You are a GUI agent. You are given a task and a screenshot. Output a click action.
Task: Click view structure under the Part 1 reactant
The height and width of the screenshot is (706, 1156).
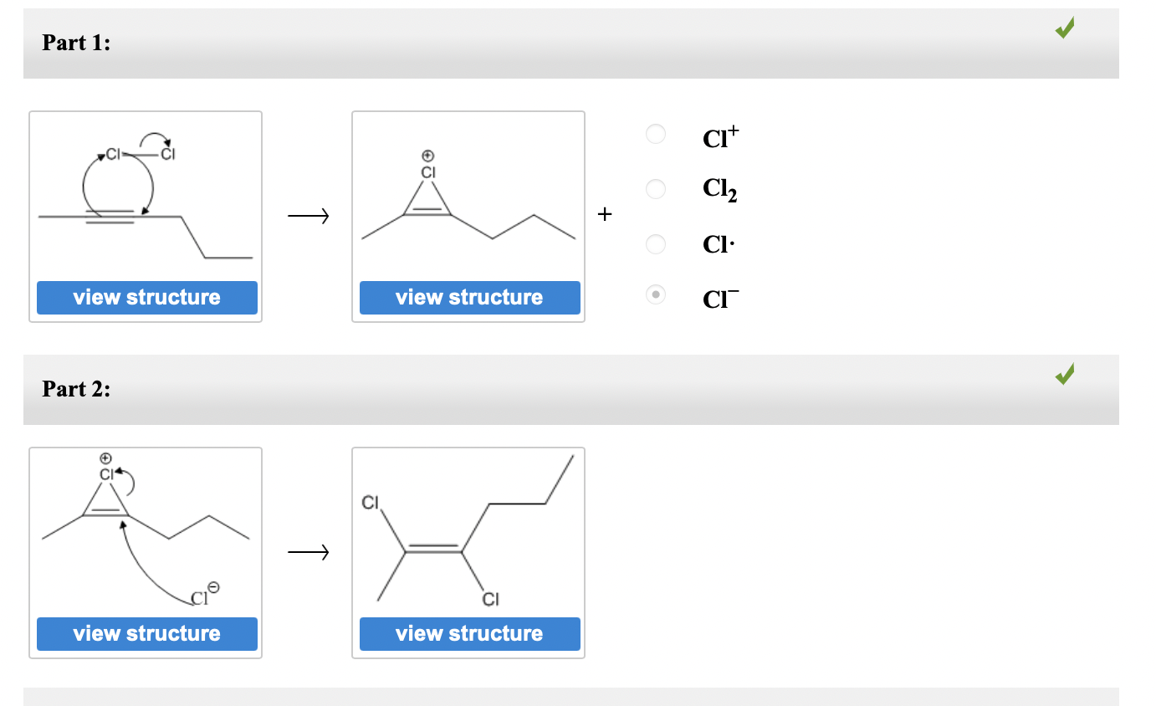(146, 297)
